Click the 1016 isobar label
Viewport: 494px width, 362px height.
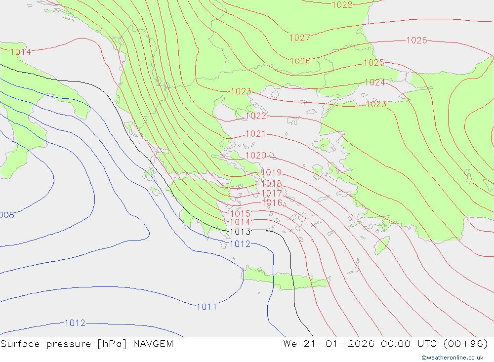[x=272, y=203]
